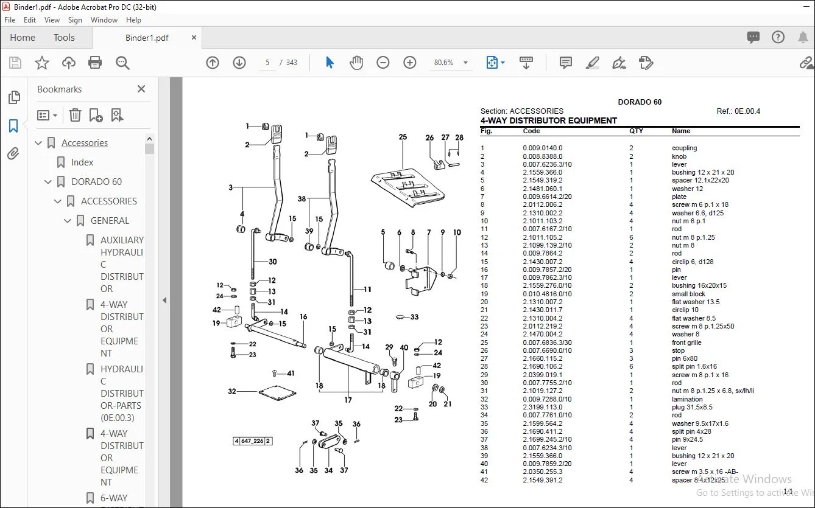The image size is (815, 508).
Task: Open the File menu
Action: tap(10, 20)
